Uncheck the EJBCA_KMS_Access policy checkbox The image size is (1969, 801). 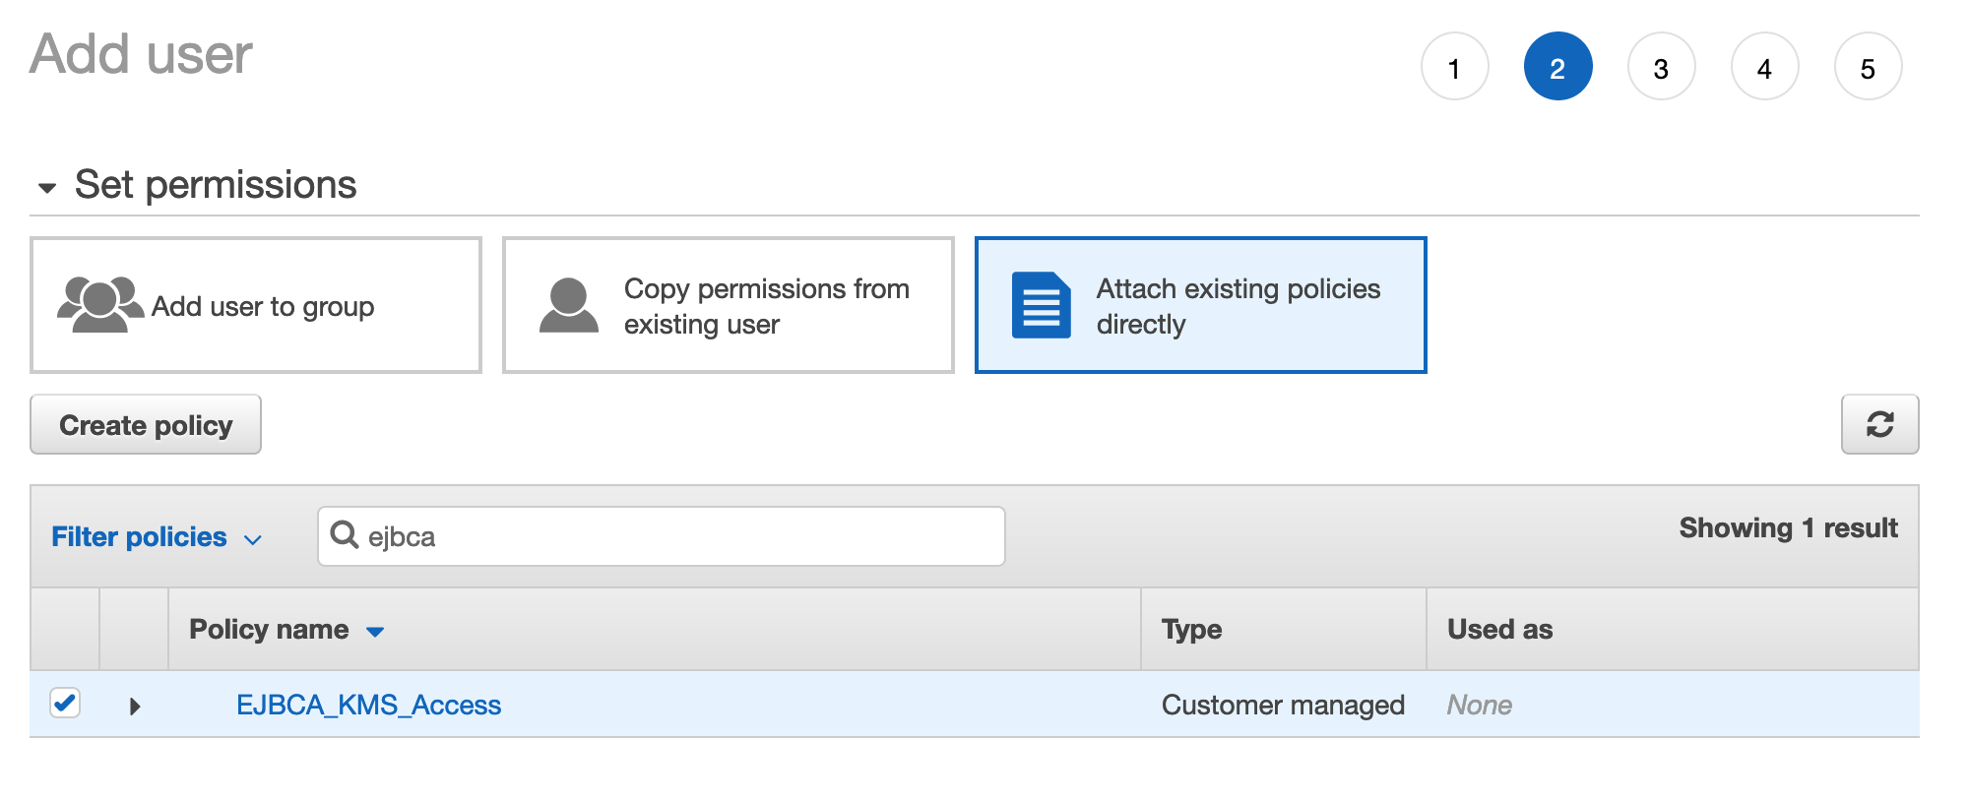(65, 704)
